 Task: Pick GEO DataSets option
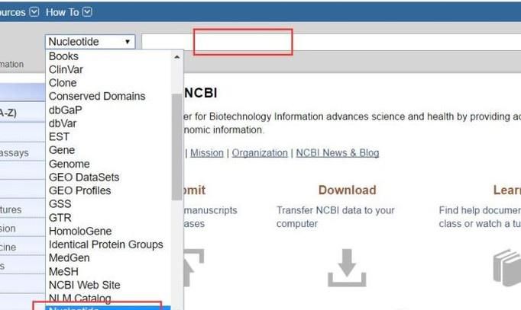(x=83, y=177)
